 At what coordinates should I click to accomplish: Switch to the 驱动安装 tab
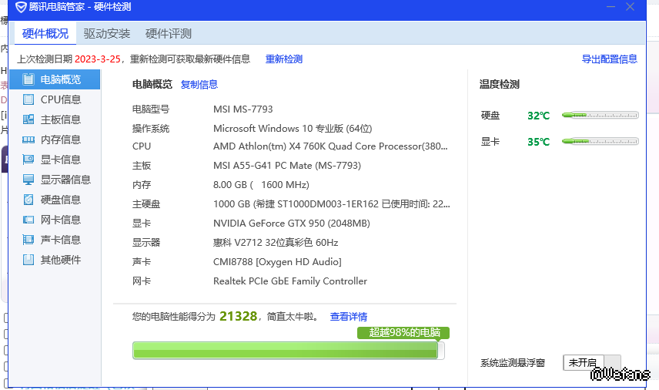coord(107,33)
